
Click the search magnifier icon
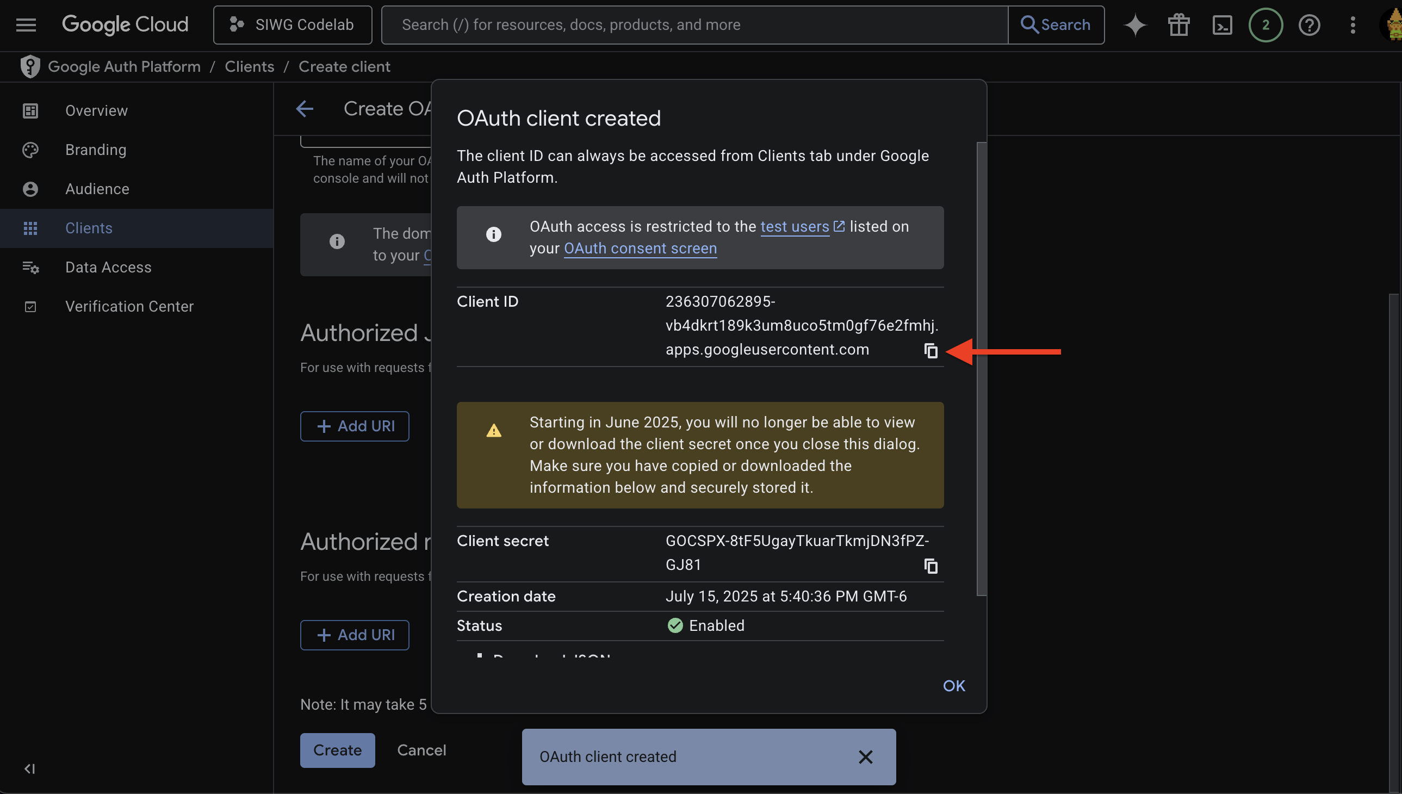(1029, 24)
